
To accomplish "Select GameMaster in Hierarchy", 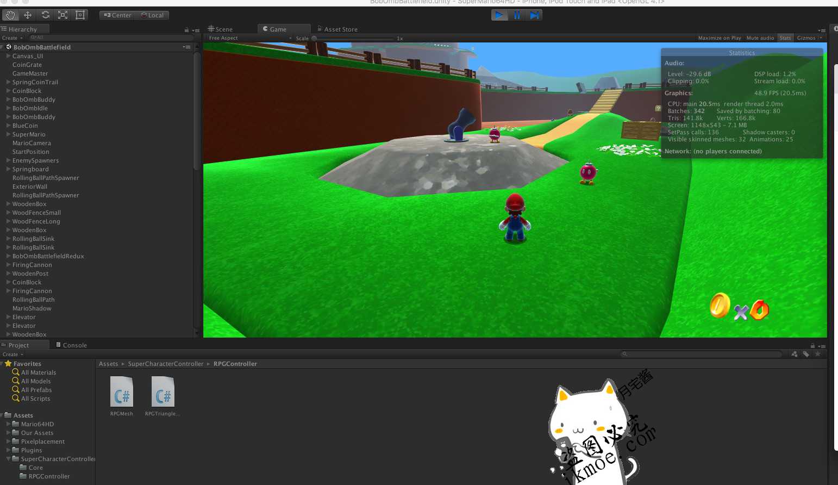I will pyautogui.click(x=30, y=73).
